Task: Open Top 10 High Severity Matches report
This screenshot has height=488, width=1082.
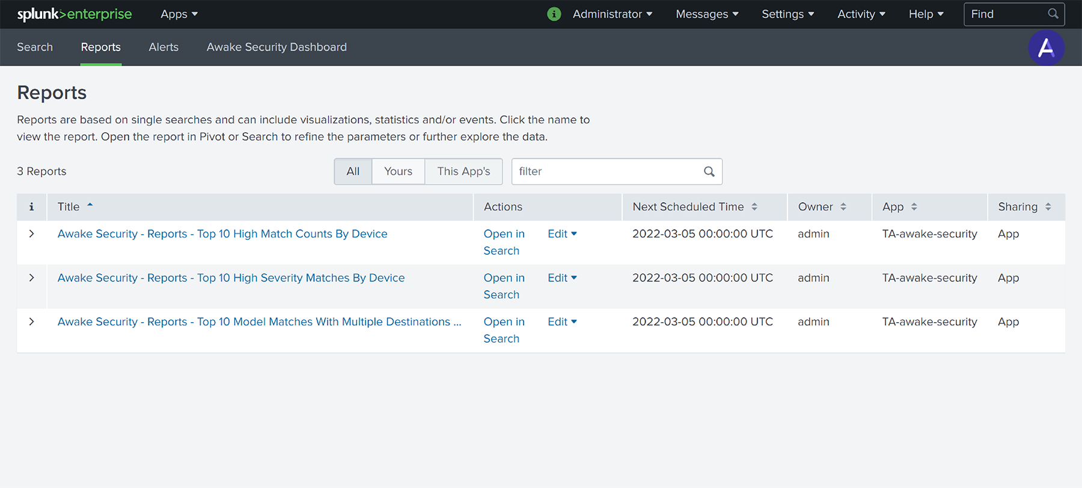Action: tap(231, 278)
